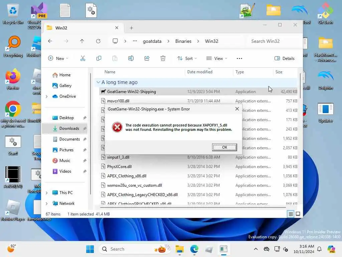The image size is (342, 257).
Task: Click the Cut scissors icon in toolbar
Action: tap(83, 58)
